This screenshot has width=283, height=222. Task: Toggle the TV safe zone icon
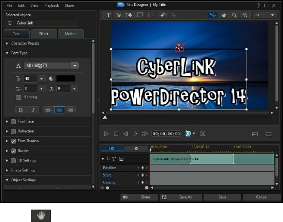click(x=268, y=134)
